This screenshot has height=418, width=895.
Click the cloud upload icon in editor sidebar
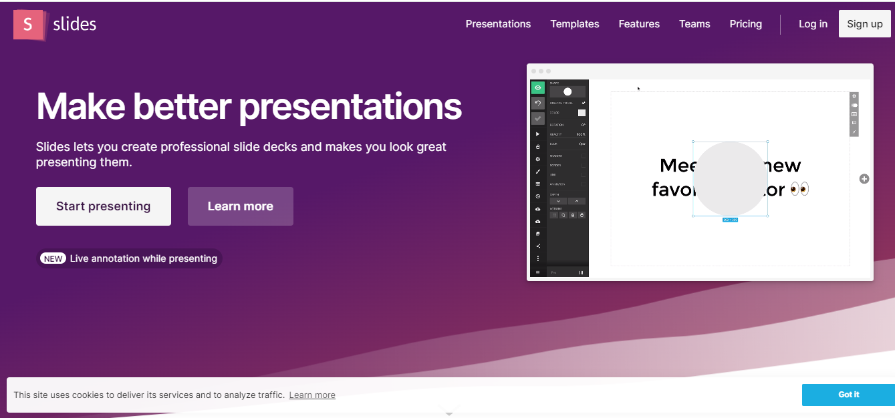tap(538, 209)
